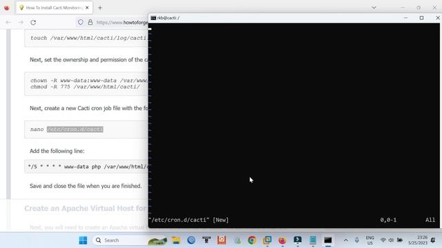Open the Firefox list all tabs dropdown
This screenshot has height=248, width=442.
(x=374, y=8)
